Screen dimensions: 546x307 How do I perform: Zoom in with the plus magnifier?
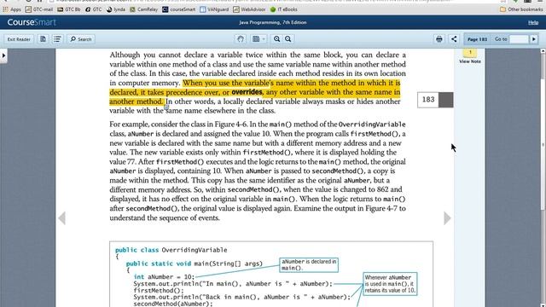[x=276, y=39]
